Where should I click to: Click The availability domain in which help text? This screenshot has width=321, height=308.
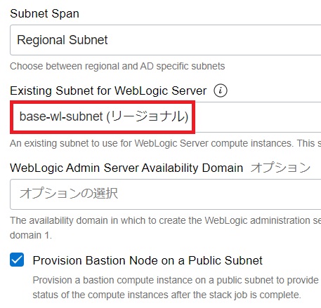[x=165, y=220]
